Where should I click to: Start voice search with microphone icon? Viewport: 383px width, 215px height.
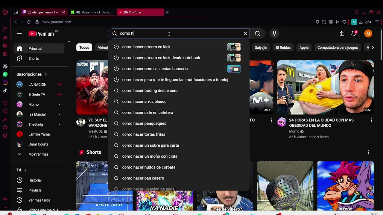pos(274,33)
